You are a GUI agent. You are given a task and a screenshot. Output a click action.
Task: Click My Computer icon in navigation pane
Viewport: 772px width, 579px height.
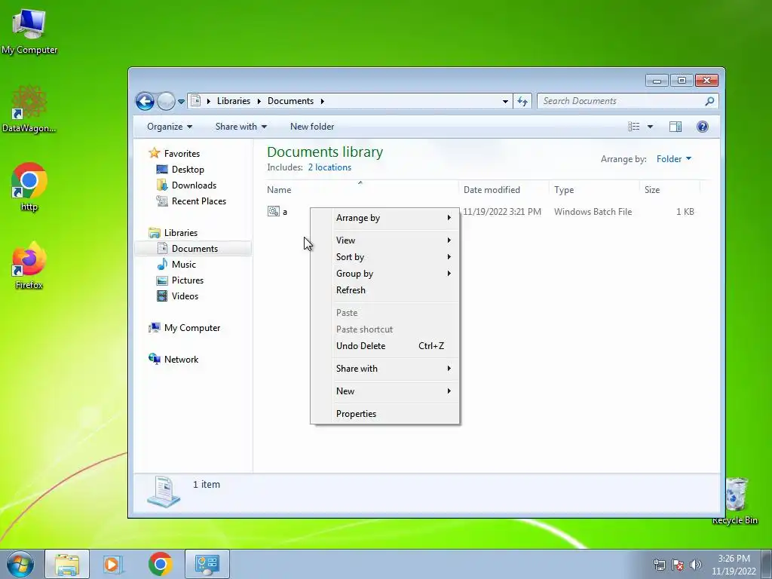tap(155, 327)
